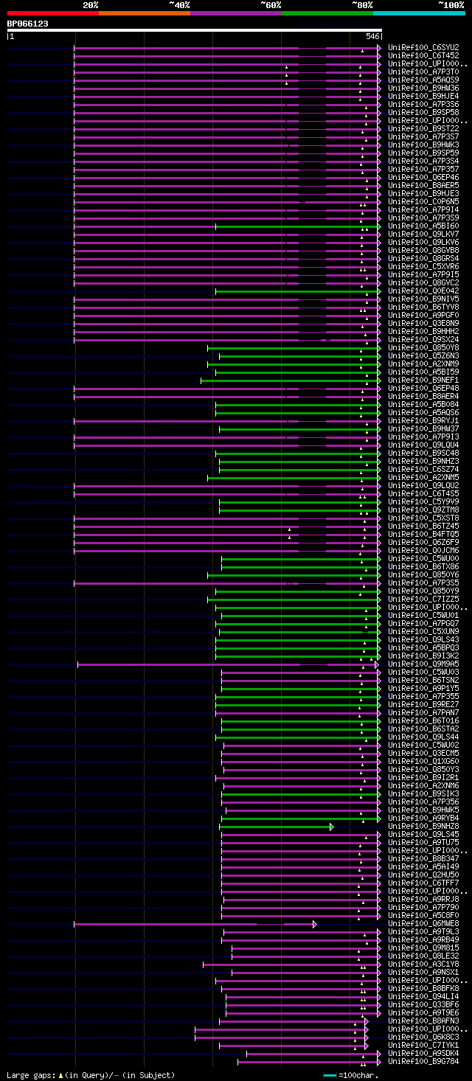The height and width of the screenshot is (1081, 472).
Task: Select hit label UniRef100_C5Y9V9
Action: 423,502
